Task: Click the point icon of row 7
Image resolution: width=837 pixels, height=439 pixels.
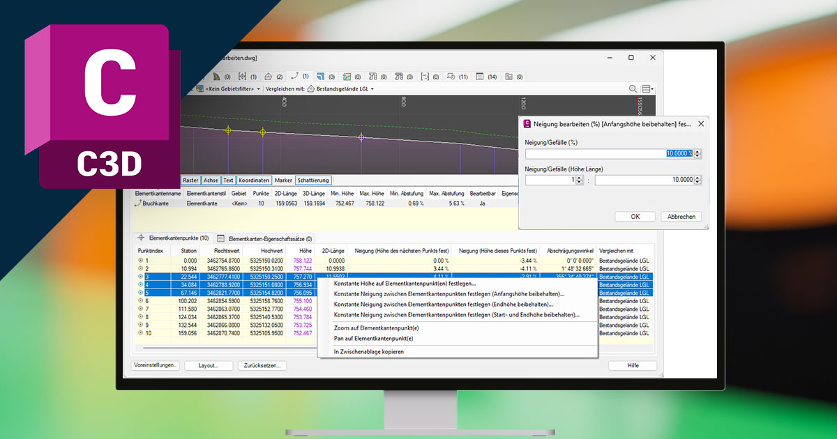Action: (x=140, y=309)
